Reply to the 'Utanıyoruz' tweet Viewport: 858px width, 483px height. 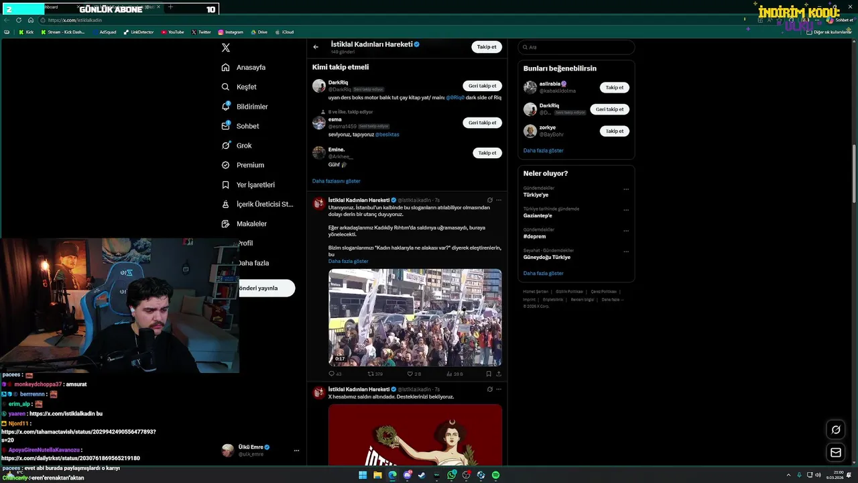[334, 374]
